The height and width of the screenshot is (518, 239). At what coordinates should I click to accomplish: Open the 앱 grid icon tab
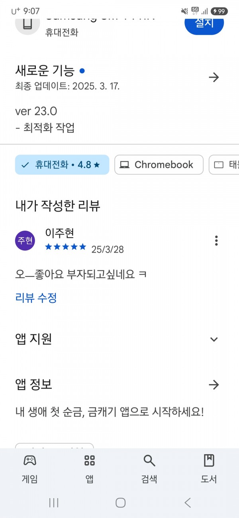[90, 461]
